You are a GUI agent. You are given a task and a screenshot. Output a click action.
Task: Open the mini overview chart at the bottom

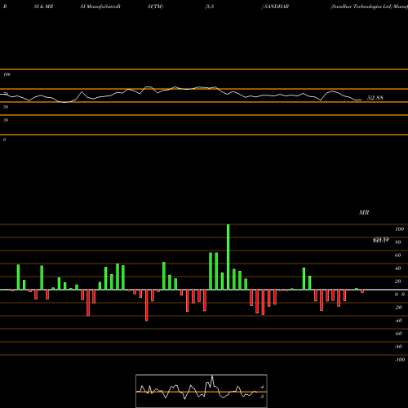tap(202, 391)
